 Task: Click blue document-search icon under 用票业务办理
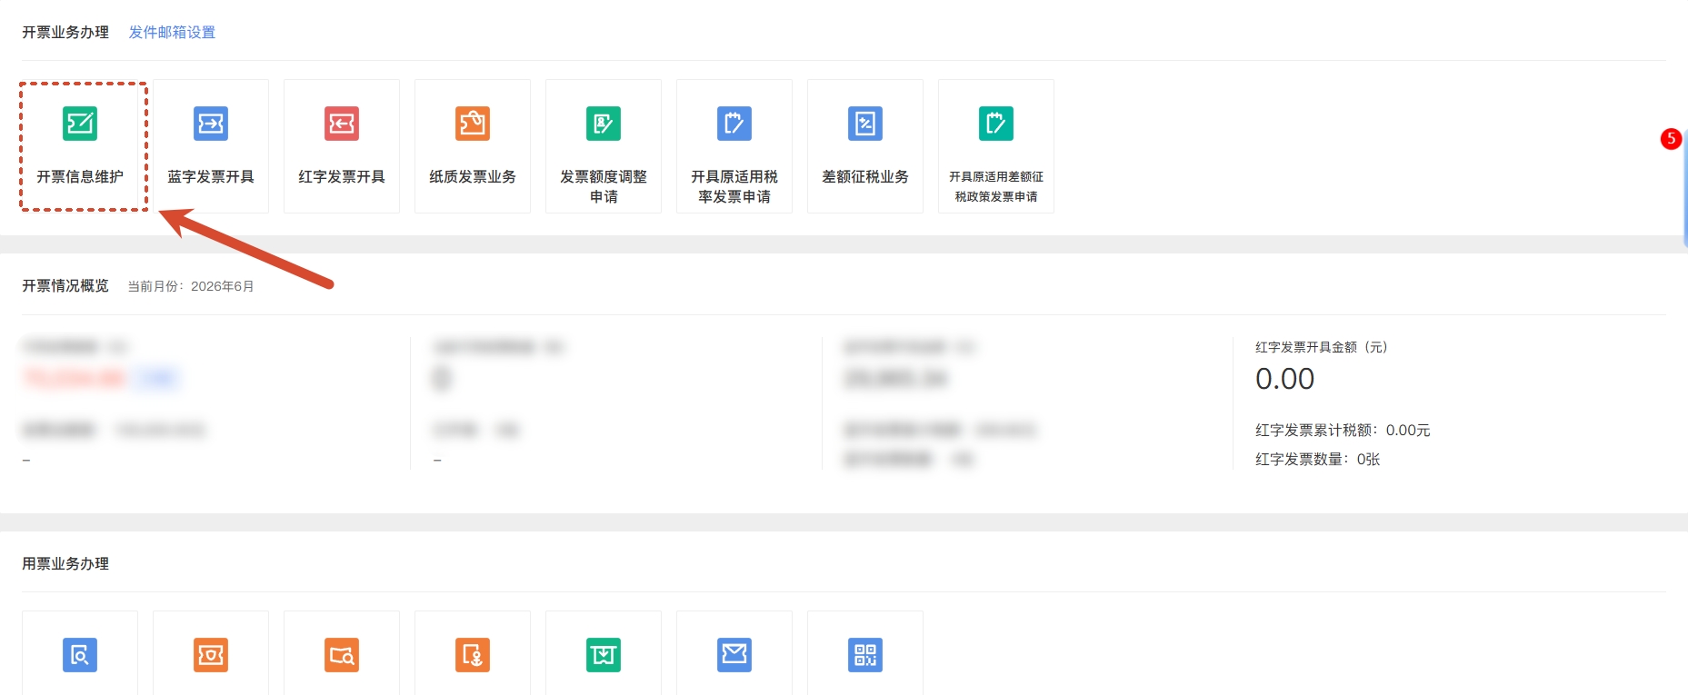pos(80,655)
